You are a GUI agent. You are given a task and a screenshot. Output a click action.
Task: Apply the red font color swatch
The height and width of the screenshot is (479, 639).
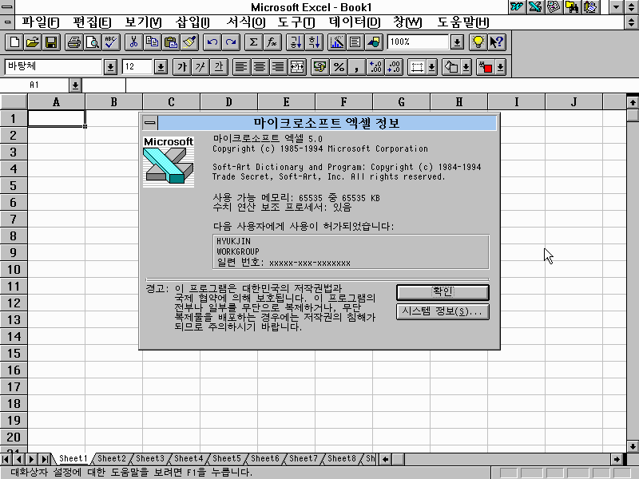click(486, 67)
